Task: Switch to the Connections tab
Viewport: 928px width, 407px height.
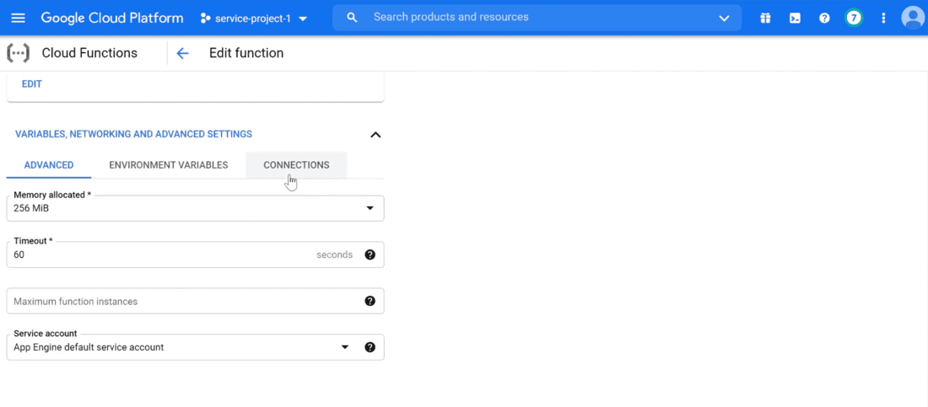Action: (296, 165)
